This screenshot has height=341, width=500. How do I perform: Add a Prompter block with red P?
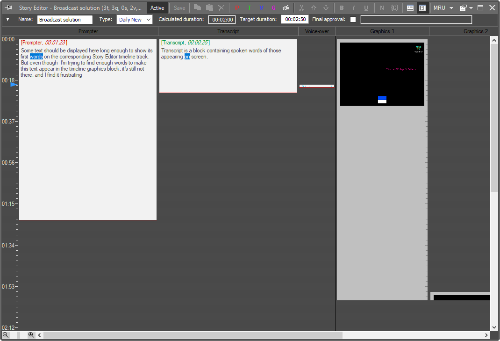237,7
